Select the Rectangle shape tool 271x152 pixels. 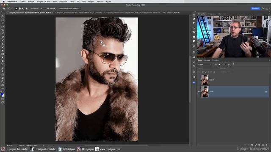pos(3,75)
